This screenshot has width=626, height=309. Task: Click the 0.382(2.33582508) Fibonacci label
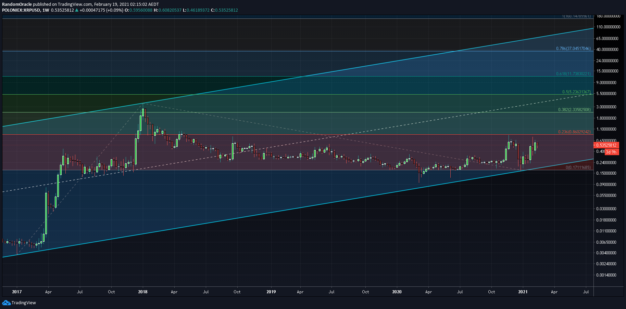click(x=574, y=110)
